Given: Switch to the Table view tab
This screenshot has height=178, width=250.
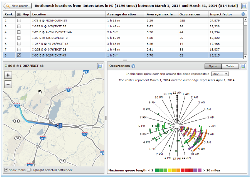Looking at the screenshot, I should [230, 66].
